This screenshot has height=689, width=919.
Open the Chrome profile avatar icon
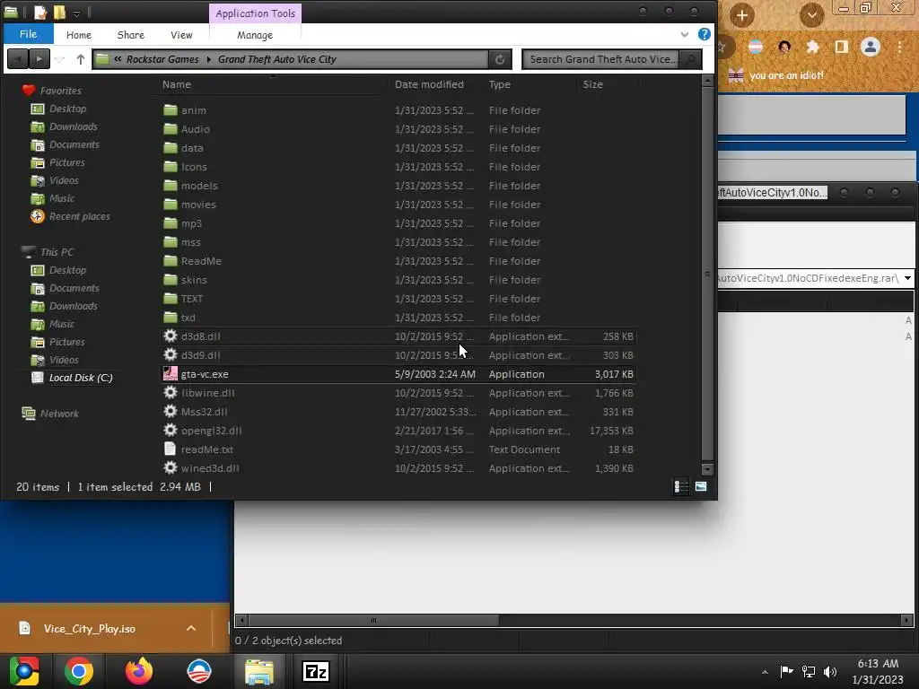click(x=871, y=47)
